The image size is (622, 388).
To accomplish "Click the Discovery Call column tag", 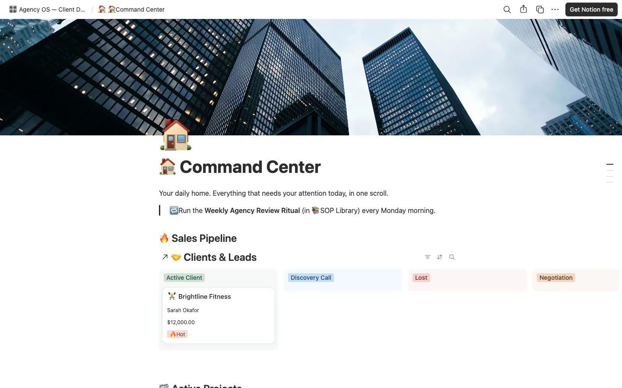I will [x=311, y=278].
